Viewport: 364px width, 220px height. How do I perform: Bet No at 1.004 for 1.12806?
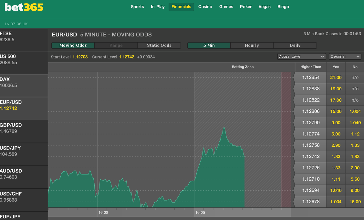tap(355, 111)
